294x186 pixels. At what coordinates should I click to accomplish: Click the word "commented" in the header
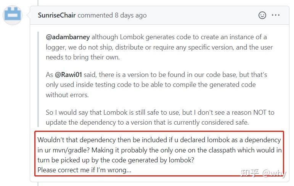pos(95,16)
